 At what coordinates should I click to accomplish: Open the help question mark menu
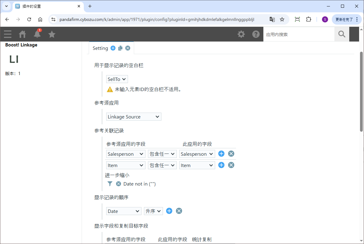(256, 34)
